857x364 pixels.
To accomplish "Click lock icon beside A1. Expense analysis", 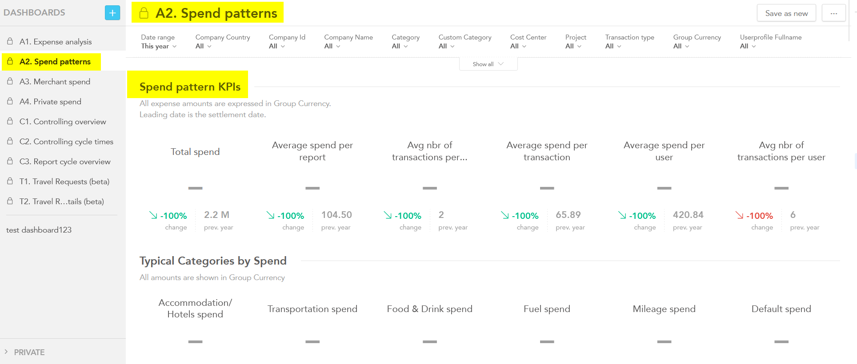I will 10,41.
